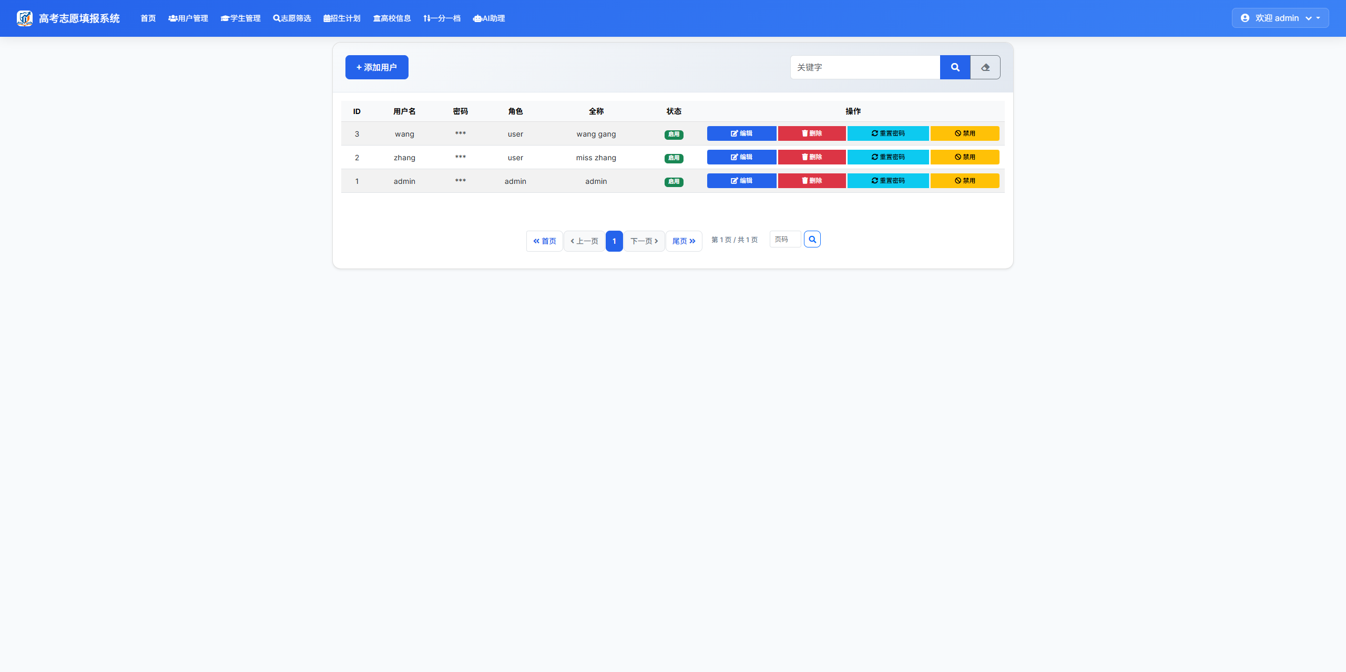
Task: Reset password for user wang
Action: coord(888,133)
